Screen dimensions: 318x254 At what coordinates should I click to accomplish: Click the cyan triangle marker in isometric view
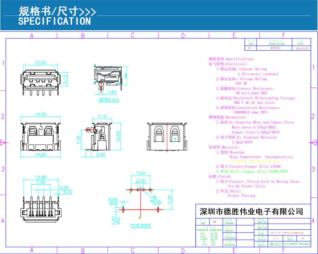[x=175, y=140]
